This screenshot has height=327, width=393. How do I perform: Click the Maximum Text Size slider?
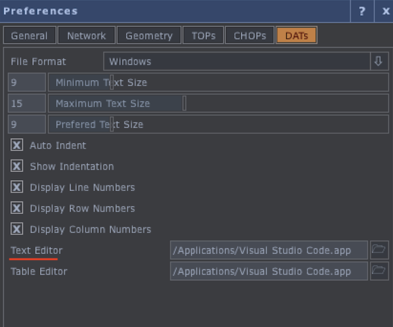click(218, 103)
